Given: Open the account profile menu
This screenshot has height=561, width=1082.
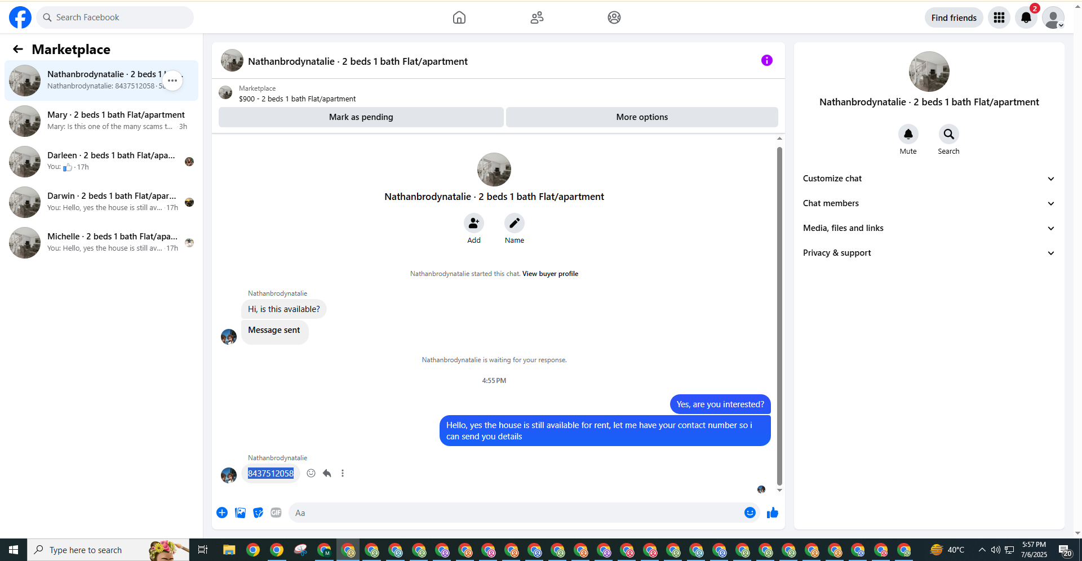Looking at the screenshot, I should point(1053,17).
